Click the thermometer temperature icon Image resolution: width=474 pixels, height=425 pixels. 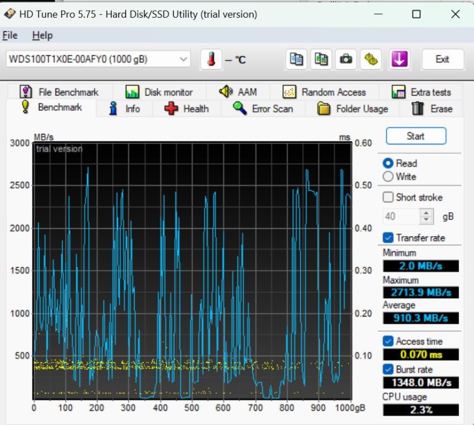click(x=211, y=59)
